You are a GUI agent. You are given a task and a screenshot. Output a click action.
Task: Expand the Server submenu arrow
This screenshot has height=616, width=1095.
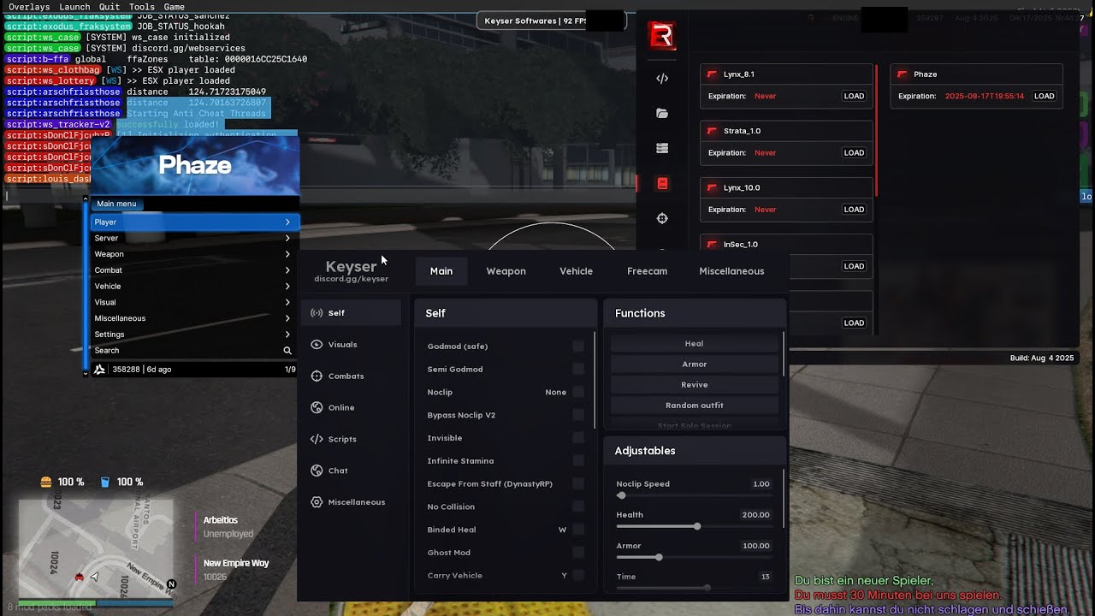[x=287, y=238]
